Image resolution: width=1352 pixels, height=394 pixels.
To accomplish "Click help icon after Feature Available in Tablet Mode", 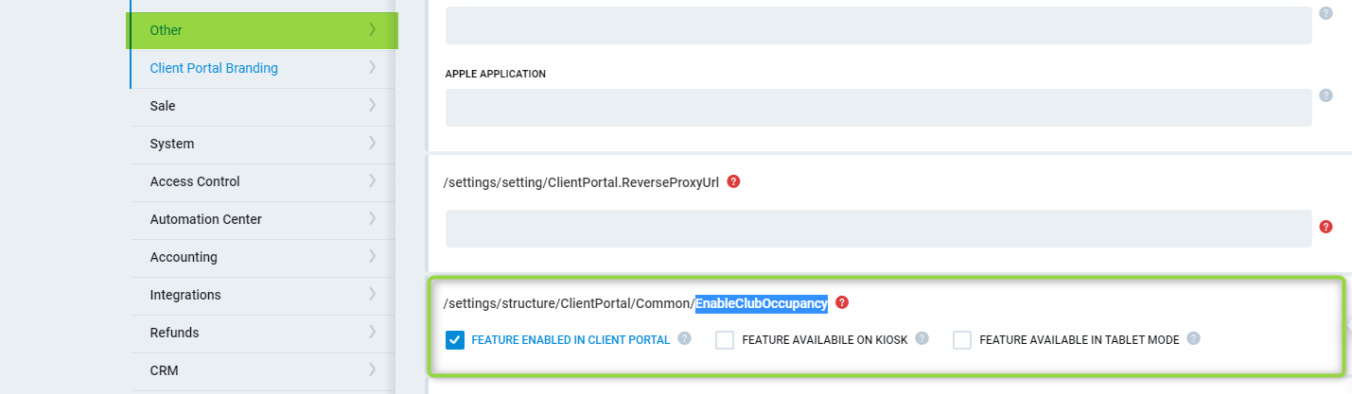I will pos(1193,338).
